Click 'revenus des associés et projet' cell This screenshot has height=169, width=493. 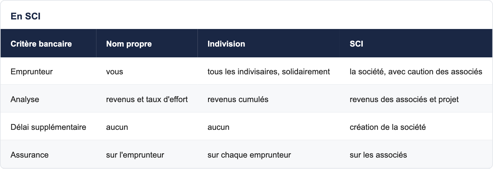point(404,99)
